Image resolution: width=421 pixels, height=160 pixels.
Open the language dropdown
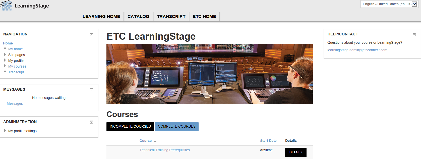(389, 4)
